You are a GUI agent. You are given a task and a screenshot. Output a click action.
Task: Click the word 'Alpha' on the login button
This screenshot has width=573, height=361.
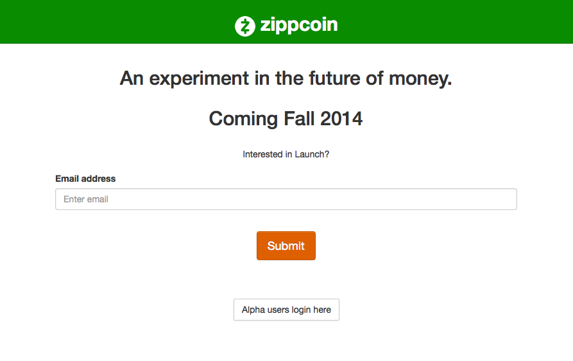click(253, 310)
